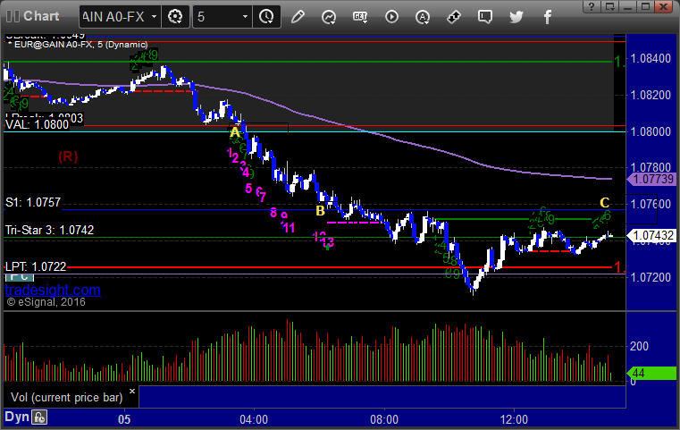Click the Tri-Star 3: 1.0742 label
The image size is (680, 430).
click(49, 230)
